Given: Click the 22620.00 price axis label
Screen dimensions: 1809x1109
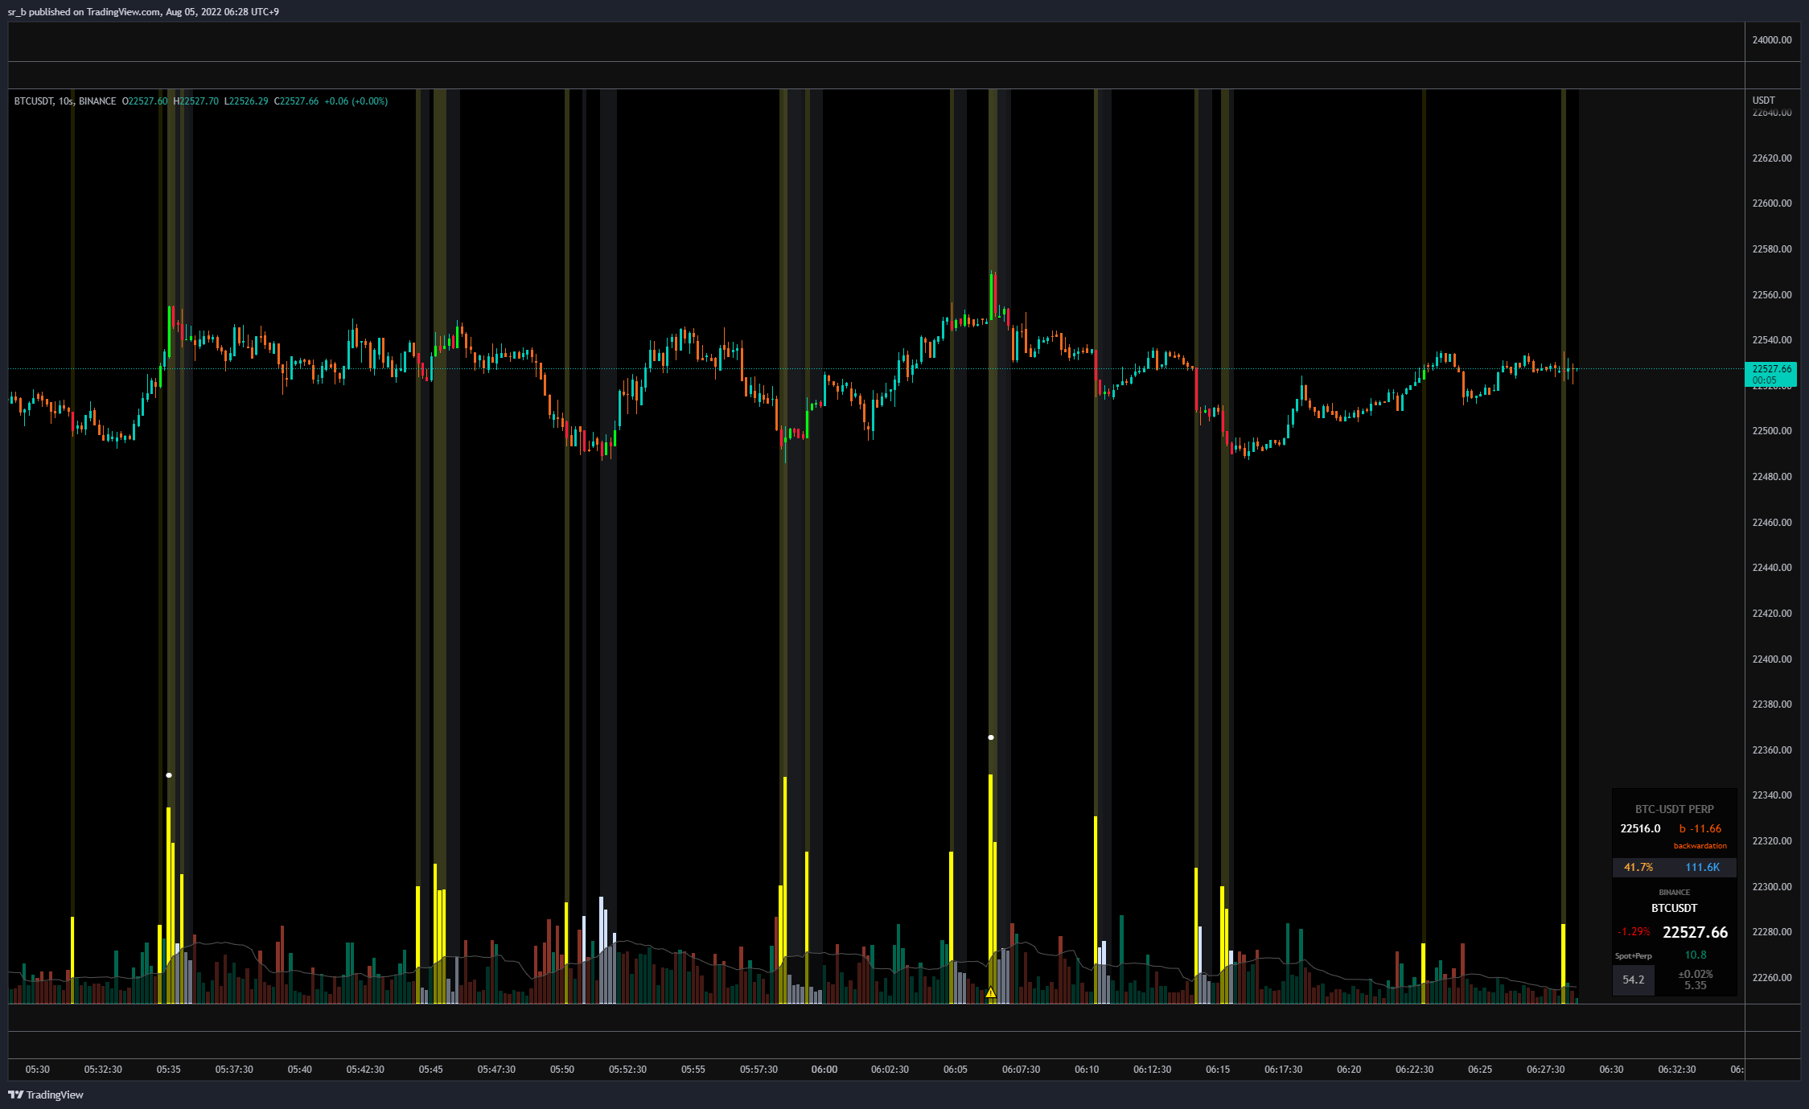Looking at the screenshot, I should tap(1772, 158).
